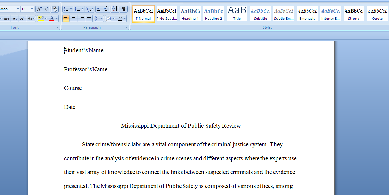Screen dimensions: 389x195
Task: Apply the Subtle Emphasis style
Action: coord(284,14)
